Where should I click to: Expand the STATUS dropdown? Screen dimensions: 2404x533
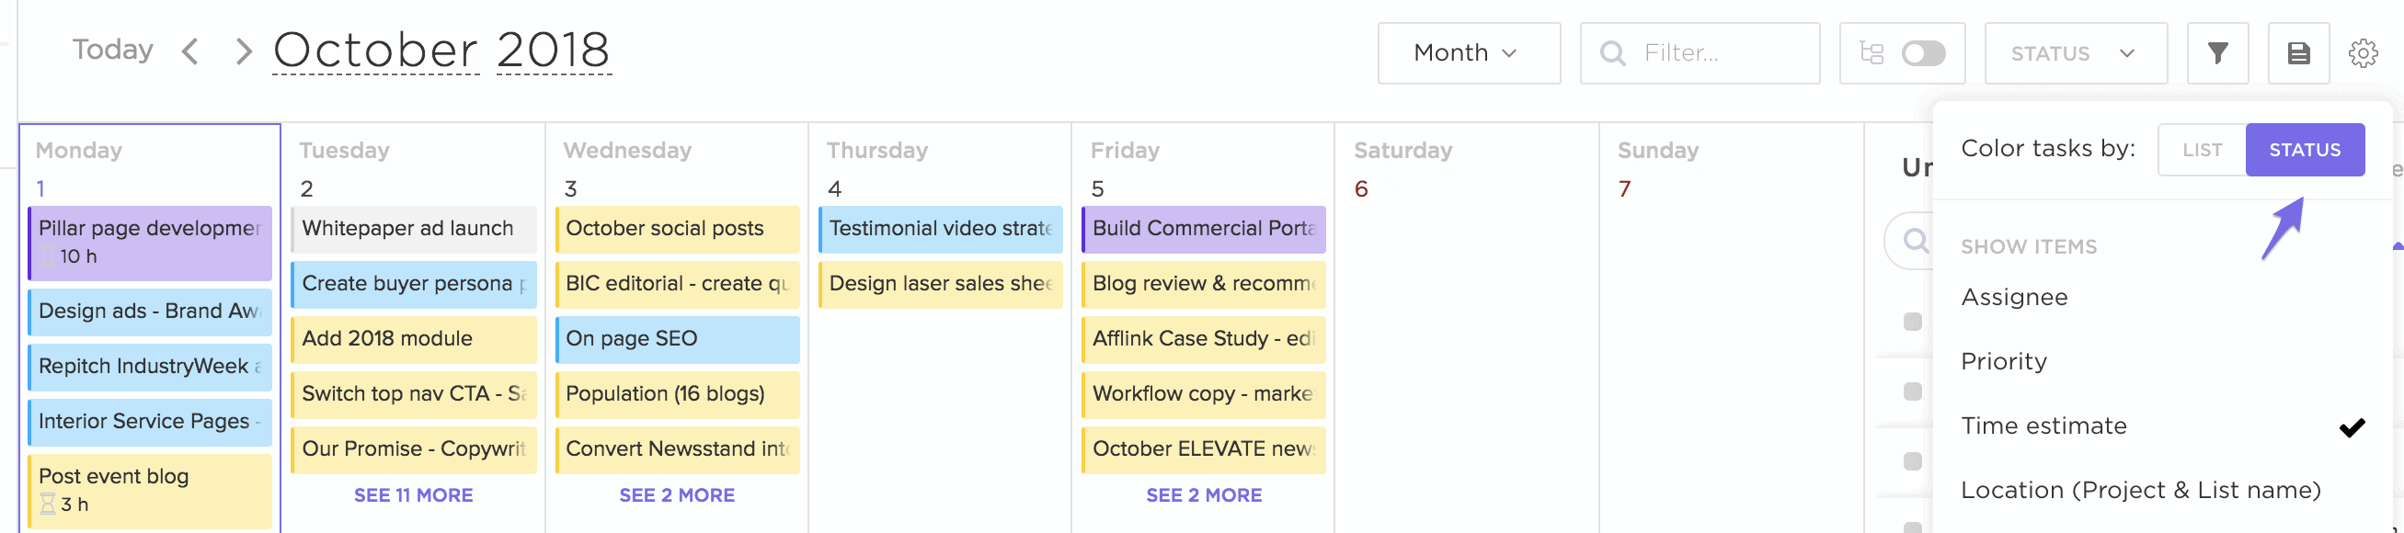point(2075,53)
